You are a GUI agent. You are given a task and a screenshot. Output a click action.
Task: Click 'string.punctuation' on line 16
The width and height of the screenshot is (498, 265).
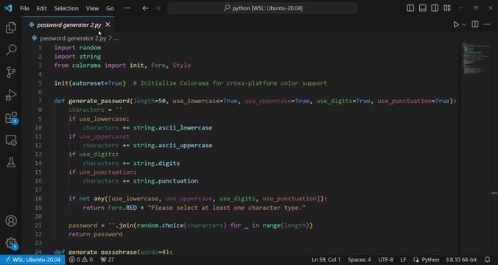click(166, 181)
